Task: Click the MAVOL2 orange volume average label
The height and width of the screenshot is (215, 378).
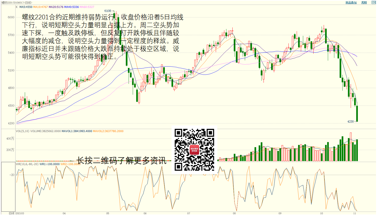Action: pyautogui.click(x=108, y=131)
